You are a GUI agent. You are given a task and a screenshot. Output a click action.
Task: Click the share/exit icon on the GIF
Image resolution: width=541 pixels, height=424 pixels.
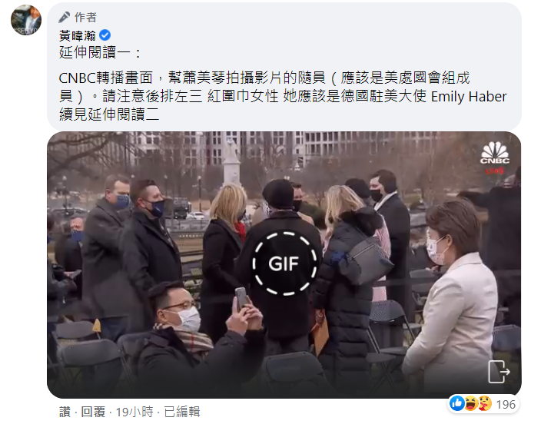point(499,372)
